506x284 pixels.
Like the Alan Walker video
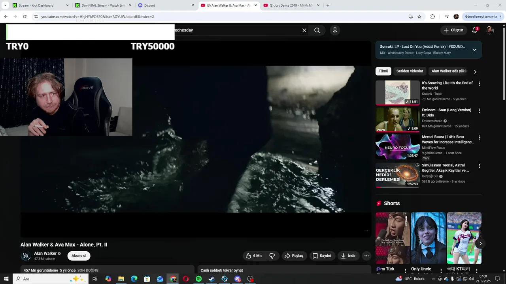point(253,256)
